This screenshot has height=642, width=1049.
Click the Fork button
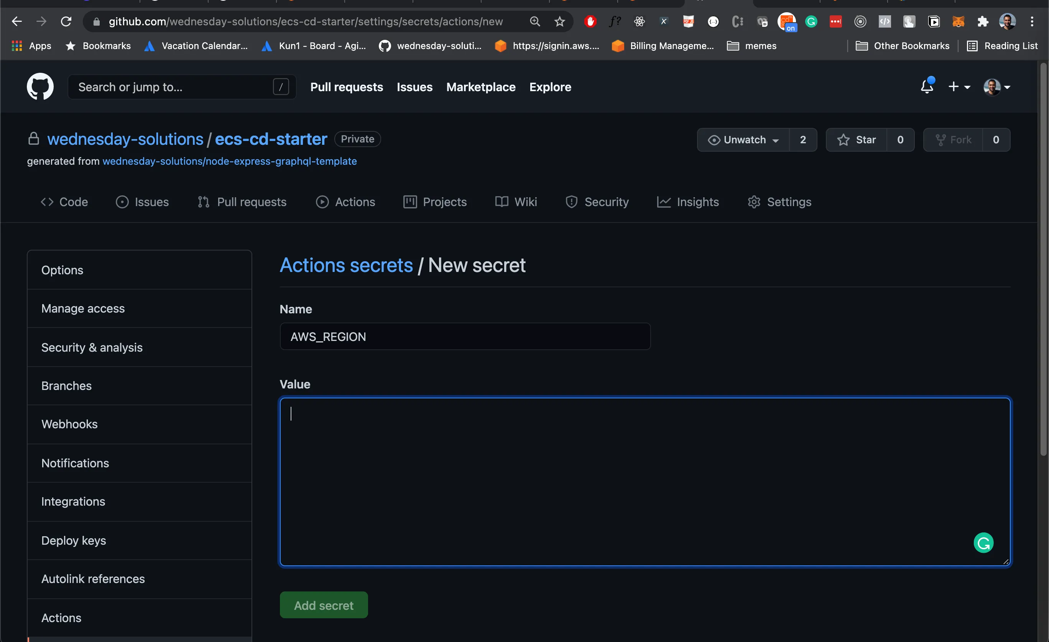coord(953,139)
